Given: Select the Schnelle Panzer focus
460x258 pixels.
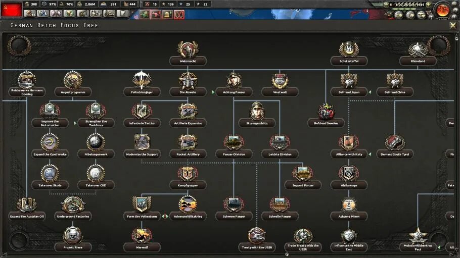Looking at the screenshot, I should 280,209.
